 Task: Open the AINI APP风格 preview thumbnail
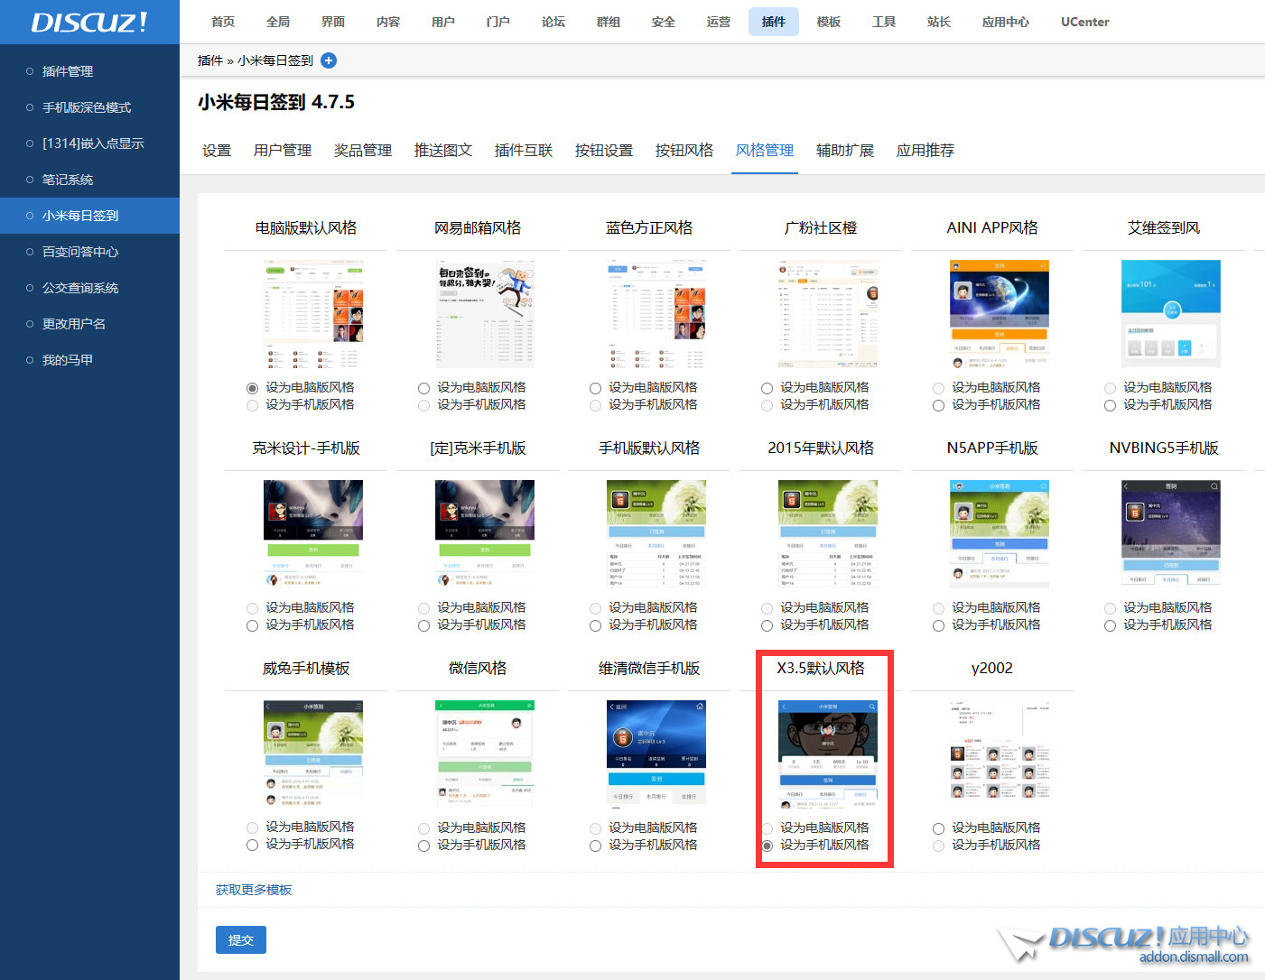pyautogui.click(x=1000, y=314)
